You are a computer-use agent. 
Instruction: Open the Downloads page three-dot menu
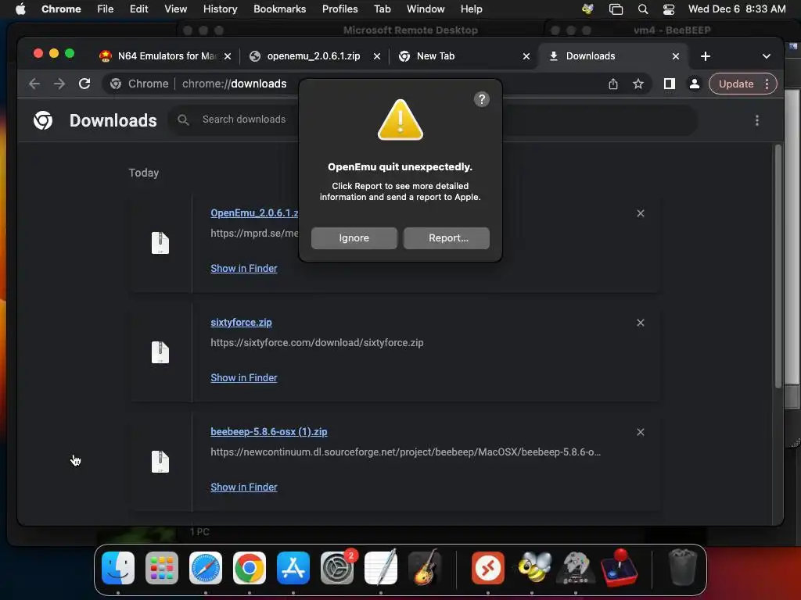click(x=756, y=120)
